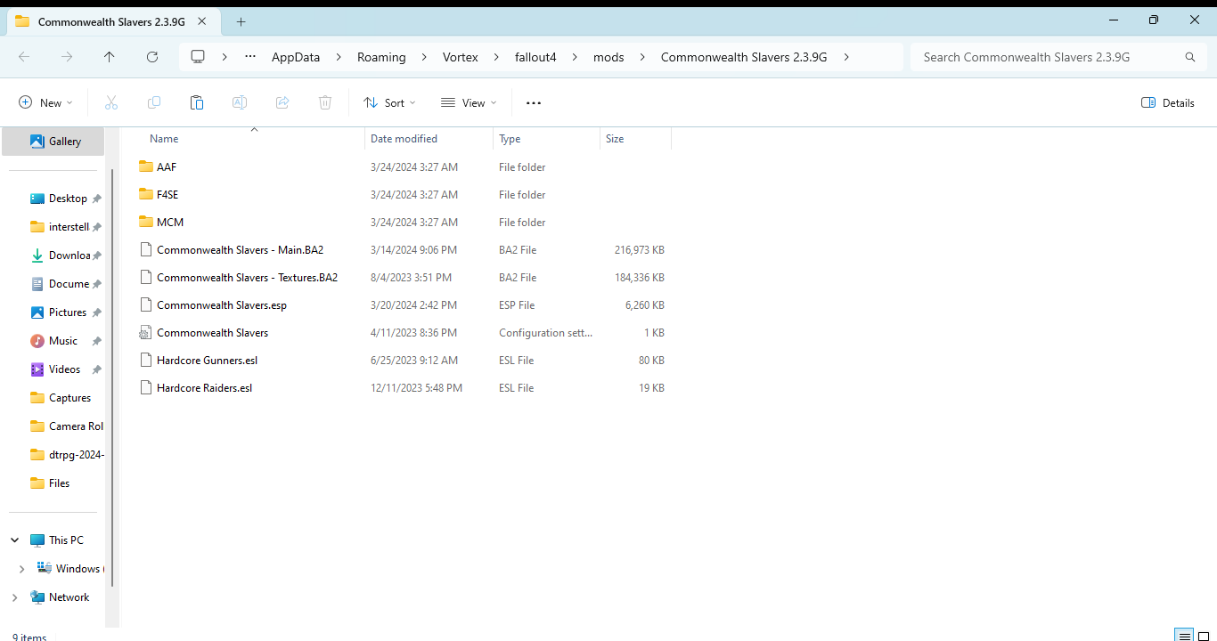Screen dimensions: 1217x641
Task: Click the Music icon in sidebar
Action: click(37, 341)
